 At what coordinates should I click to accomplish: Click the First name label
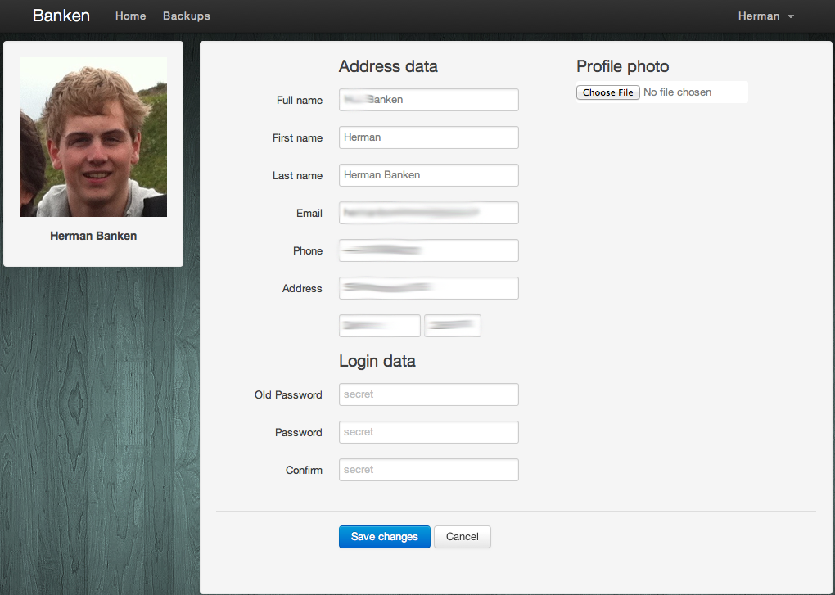[x=297, y=137]
